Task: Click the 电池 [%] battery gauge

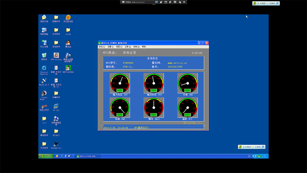Action: click(120, 108)
